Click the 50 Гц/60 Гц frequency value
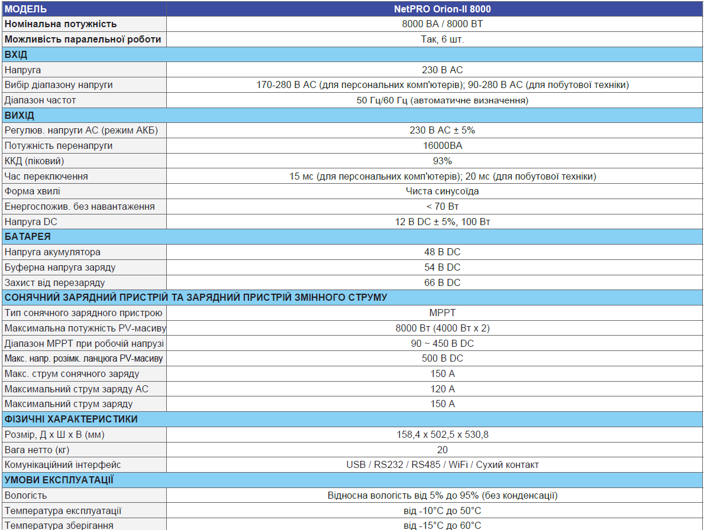707x530 pixels. (x=442, y=100)
